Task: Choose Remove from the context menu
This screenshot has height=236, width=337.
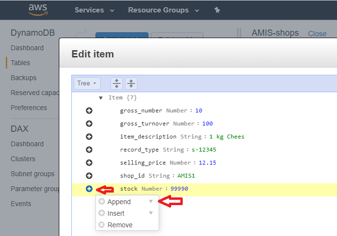Action: pyautogui.click(x=120, y=225)
